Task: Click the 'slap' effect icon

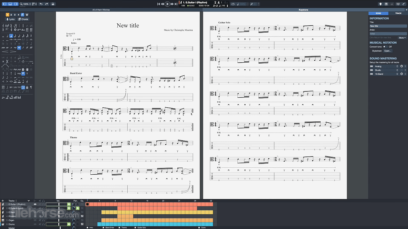Action: [x=15, y=69]
